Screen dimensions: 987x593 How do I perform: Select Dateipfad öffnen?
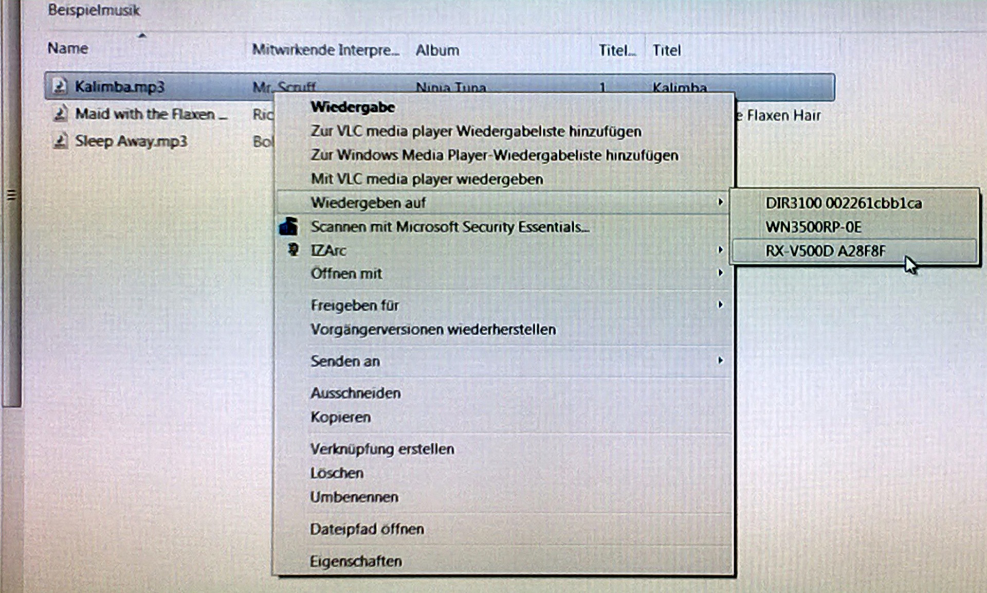(x=367, y=529)
